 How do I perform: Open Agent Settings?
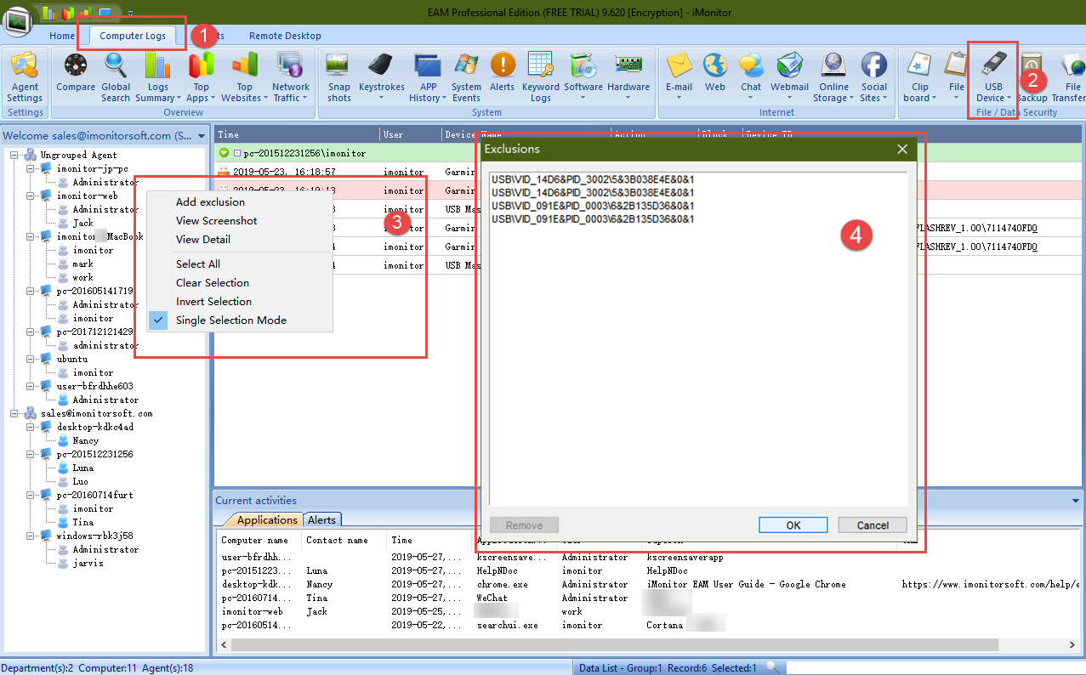click(25, 77)
